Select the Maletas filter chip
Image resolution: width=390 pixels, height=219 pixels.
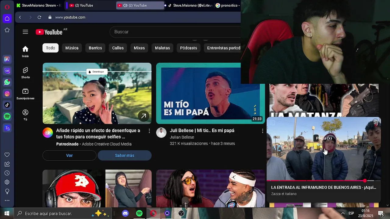pos(162,48)
